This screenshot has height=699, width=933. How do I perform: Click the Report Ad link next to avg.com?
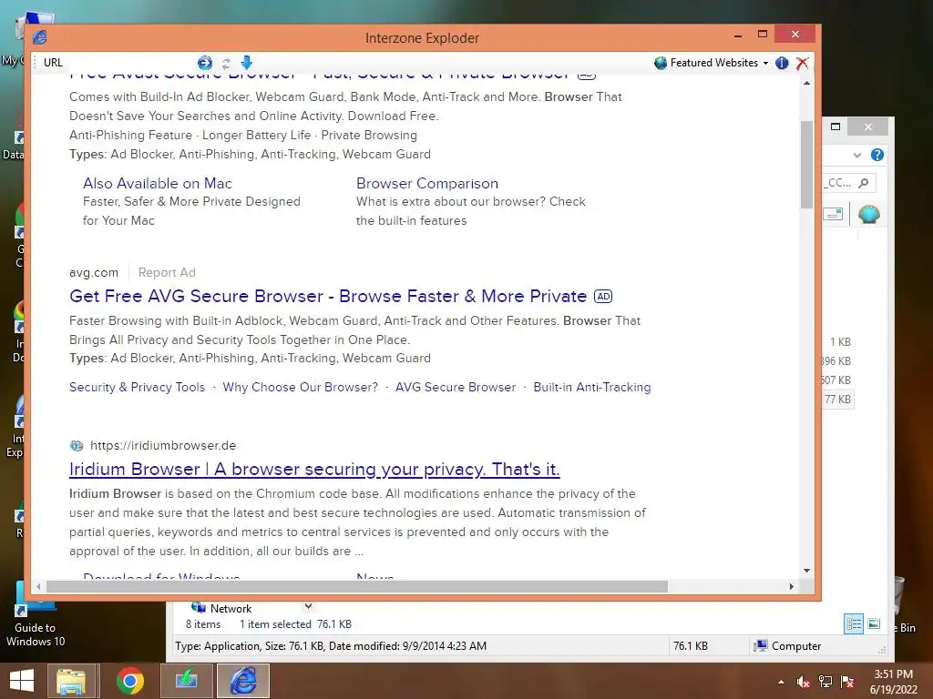point(167,272)
